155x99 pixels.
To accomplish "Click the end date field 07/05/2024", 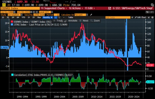I will click(x=24, y=12).
